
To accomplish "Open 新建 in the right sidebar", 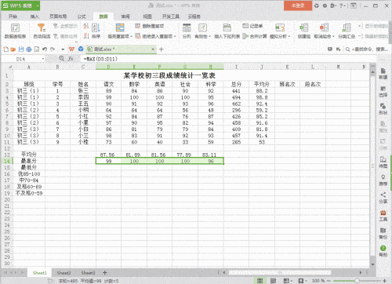I will pos(383,74).
